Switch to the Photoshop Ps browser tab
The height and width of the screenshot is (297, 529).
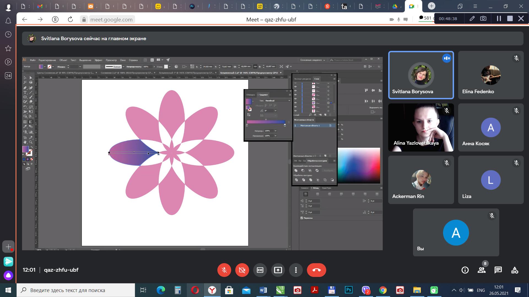tap(192, 6)
